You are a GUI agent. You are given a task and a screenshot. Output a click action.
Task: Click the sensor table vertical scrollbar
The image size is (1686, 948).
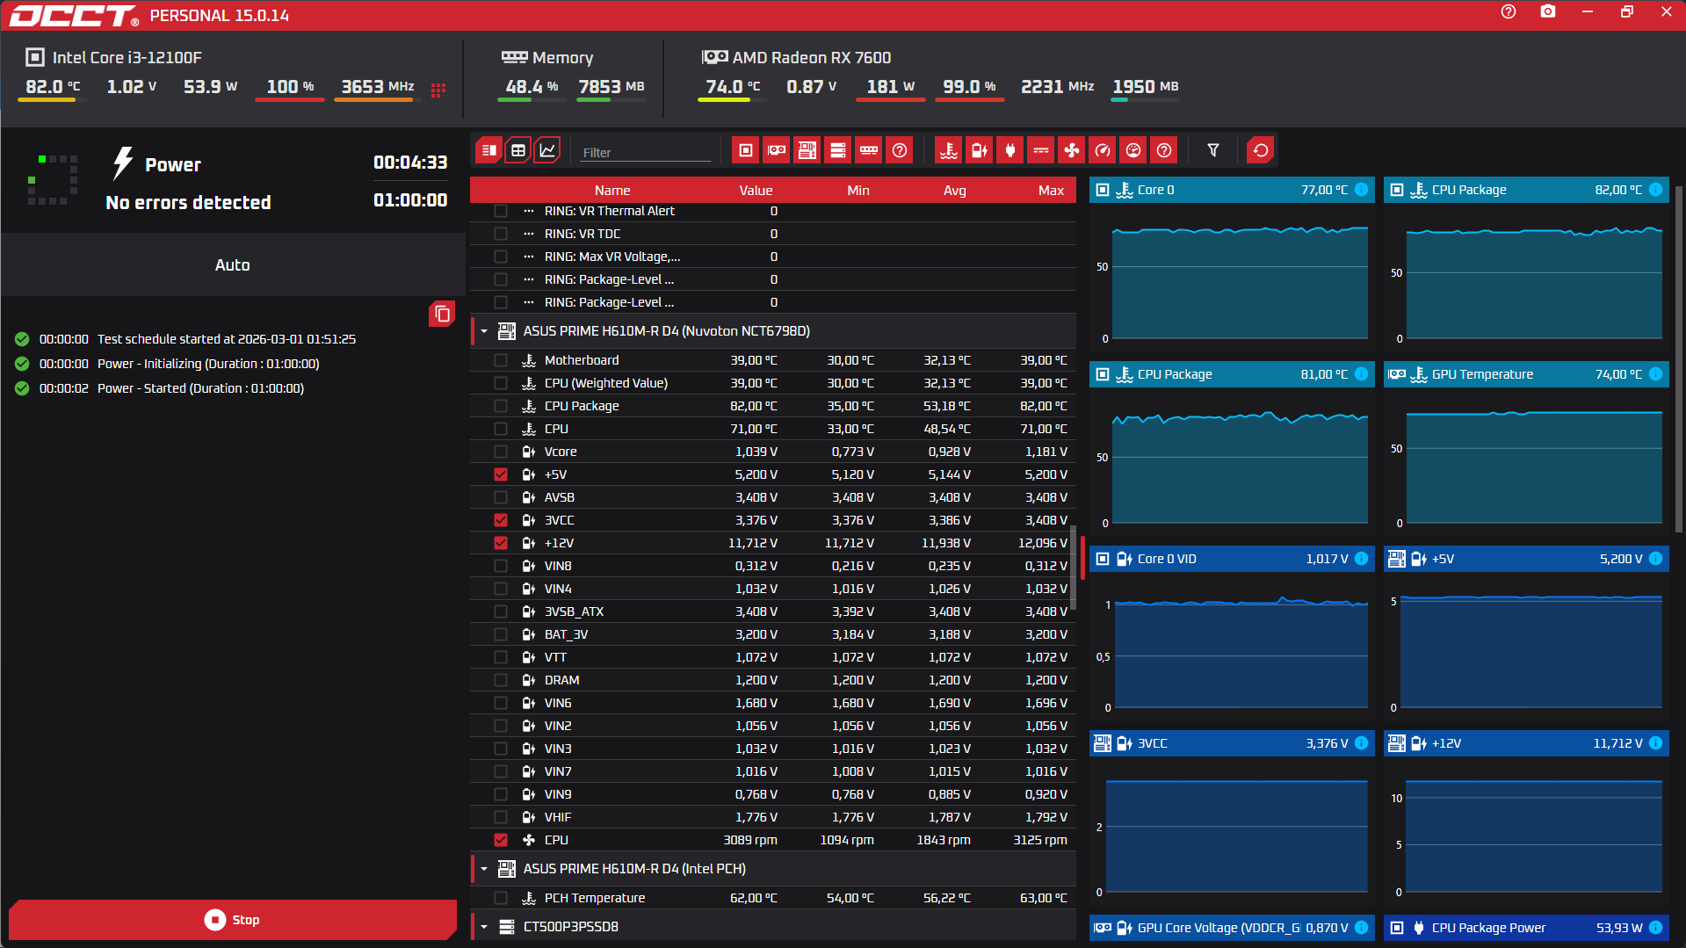point(1074,567)
